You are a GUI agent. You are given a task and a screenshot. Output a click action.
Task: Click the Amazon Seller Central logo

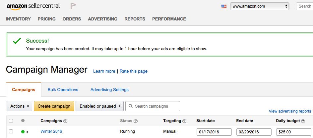[x=33, y=6]
